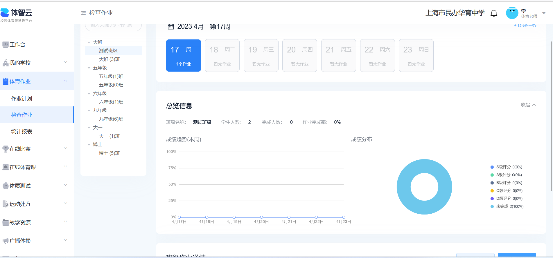Toggle S级评分 legend swatch

click(492, 167)
